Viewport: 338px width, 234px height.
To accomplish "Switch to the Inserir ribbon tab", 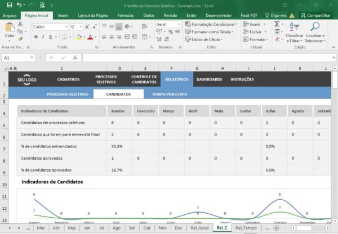I will click(x=63, y=16).
